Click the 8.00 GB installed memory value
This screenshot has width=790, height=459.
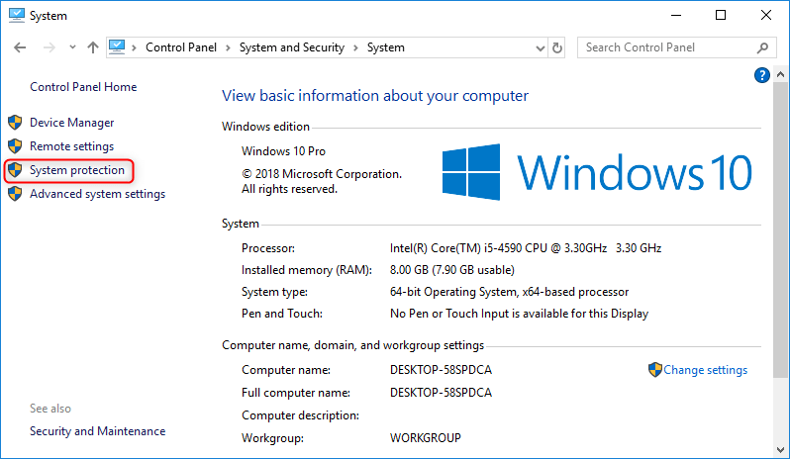pos(452,270)
